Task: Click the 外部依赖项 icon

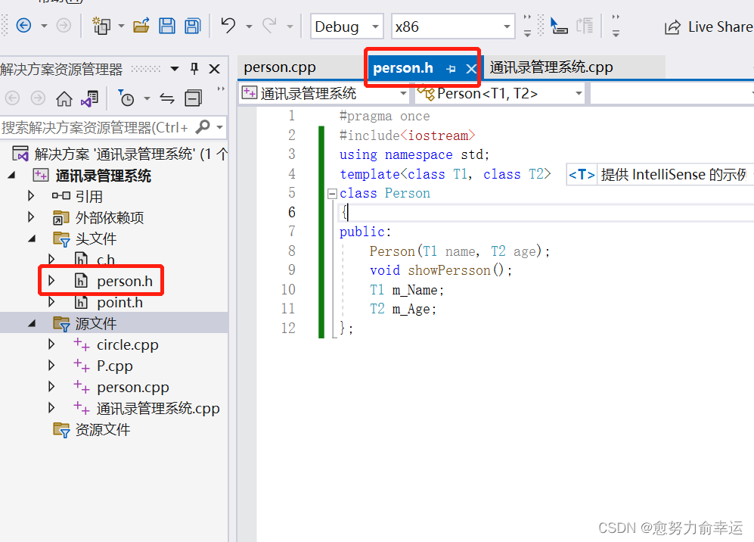Action: [x=61, y=217]
